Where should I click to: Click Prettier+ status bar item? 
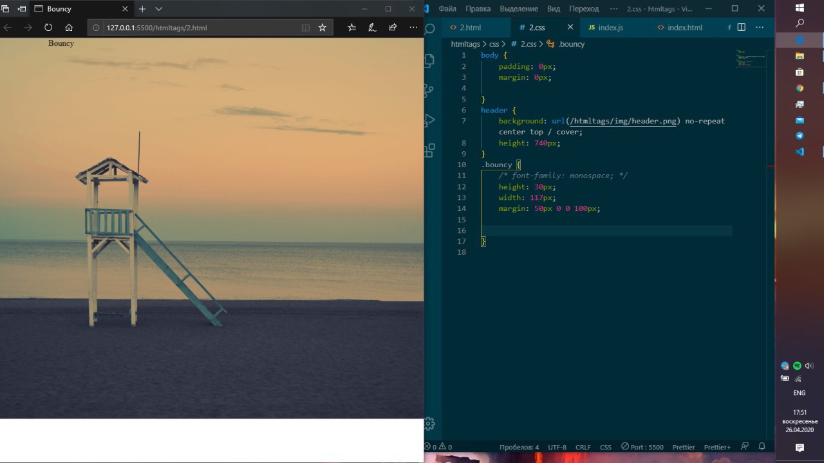click(717, 447)
